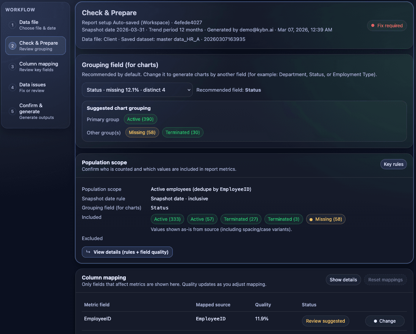Click View details (rules + field quality)
The height and width of the screenshot is (334, 416).
[x=127, y=252]
